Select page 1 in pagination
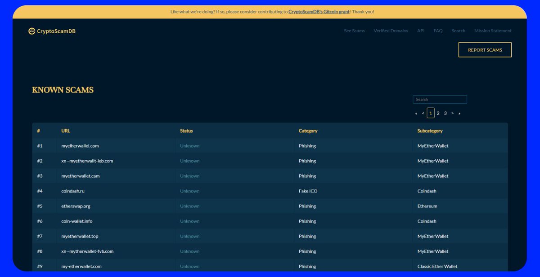 [x=431, y=113]
